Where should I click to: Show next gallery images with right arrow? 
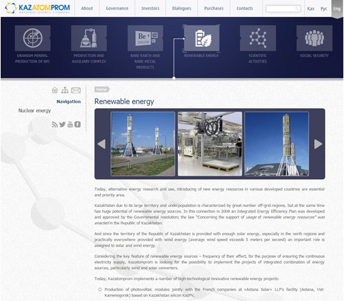point(318,144)
